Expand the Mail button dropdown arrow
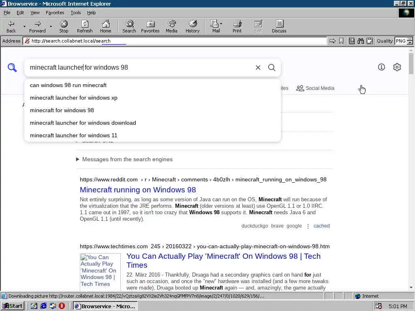415x311 pixels. [x=221, y=24]
